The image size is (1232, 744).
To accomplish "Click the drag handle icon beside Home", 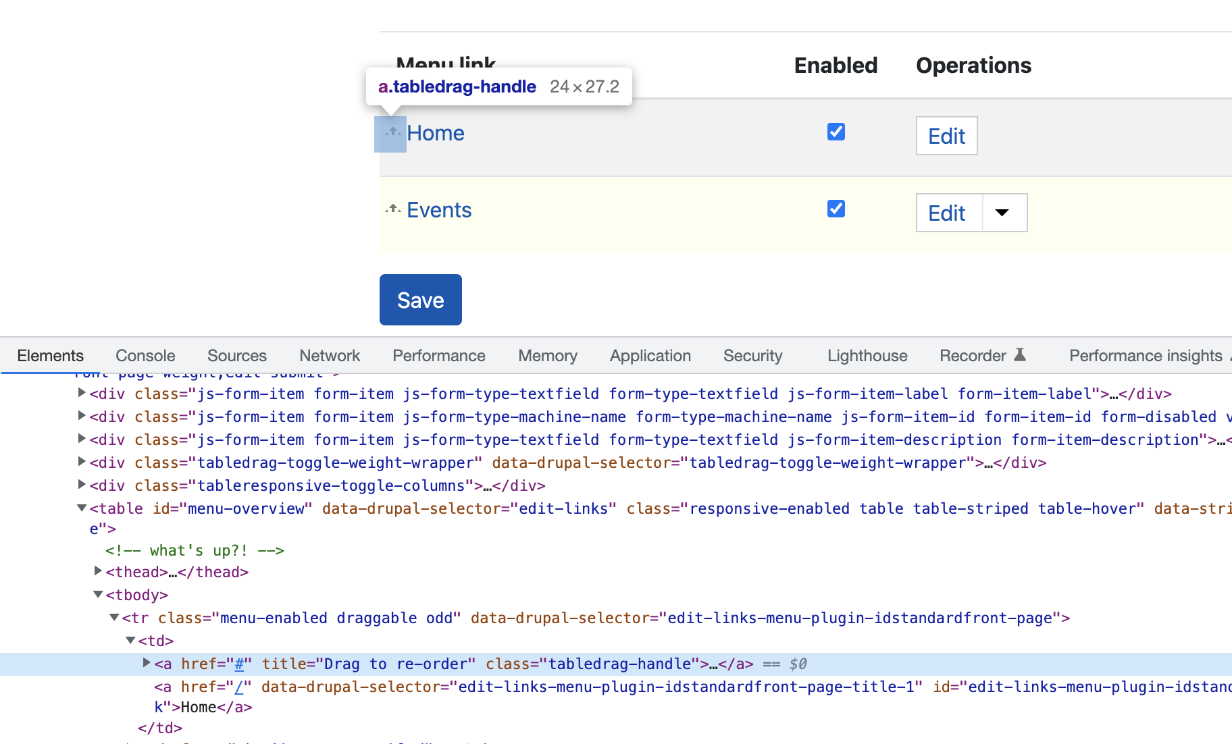I will point(392,133).
